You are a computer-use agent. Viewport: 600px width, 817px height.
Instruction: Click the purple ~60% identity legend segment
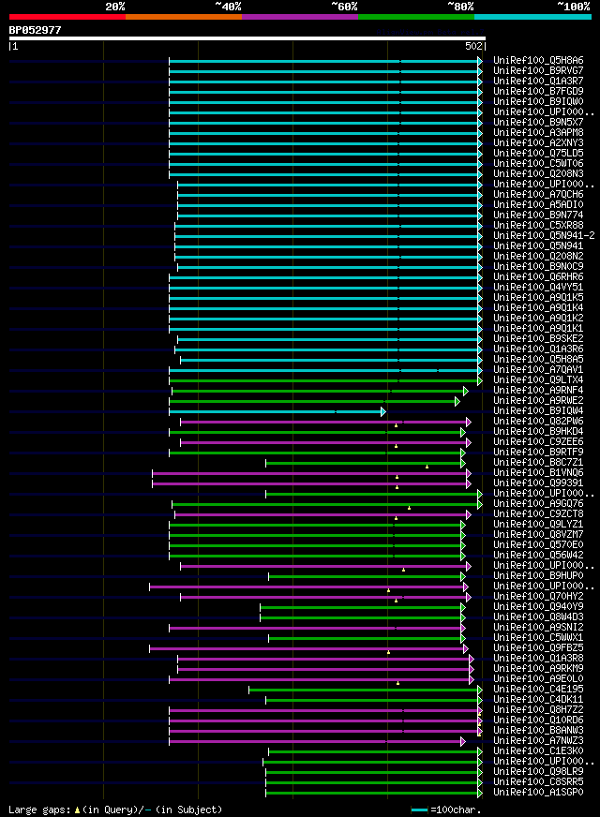point(300,17)
